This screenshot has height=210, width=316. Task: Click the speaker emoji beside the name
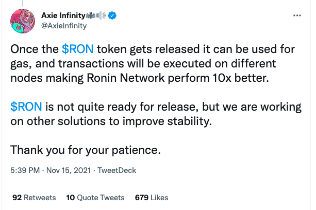(101, 15)
